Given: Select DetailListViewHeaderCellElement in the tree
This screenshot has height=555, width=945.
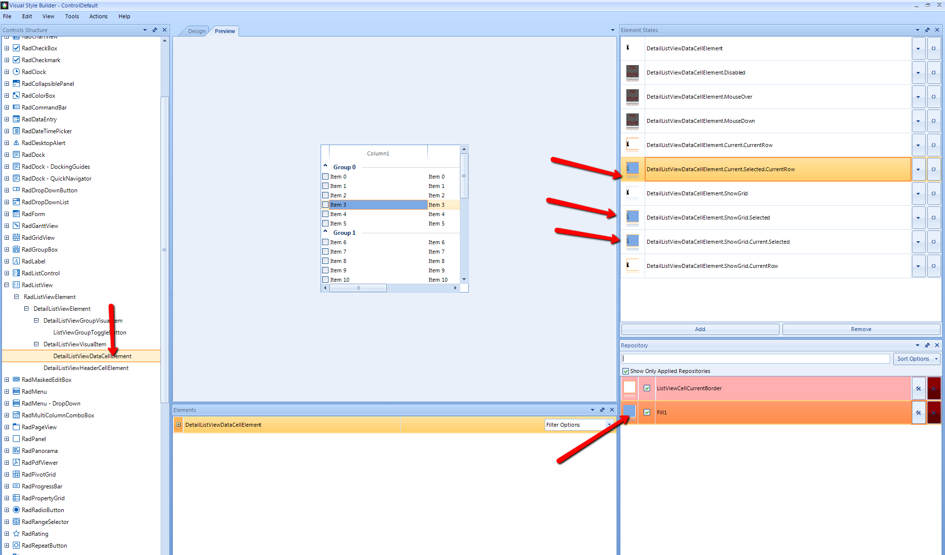Looking at the screenshot, I should tap(86, 368).
